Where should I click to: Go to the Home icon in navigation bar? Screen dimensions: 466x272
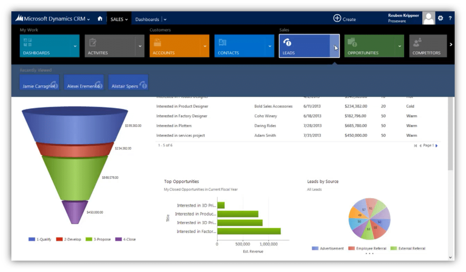point(100,19)
